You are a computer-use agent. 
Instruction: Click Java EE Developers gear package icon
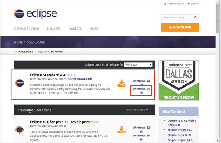point(20,130)
